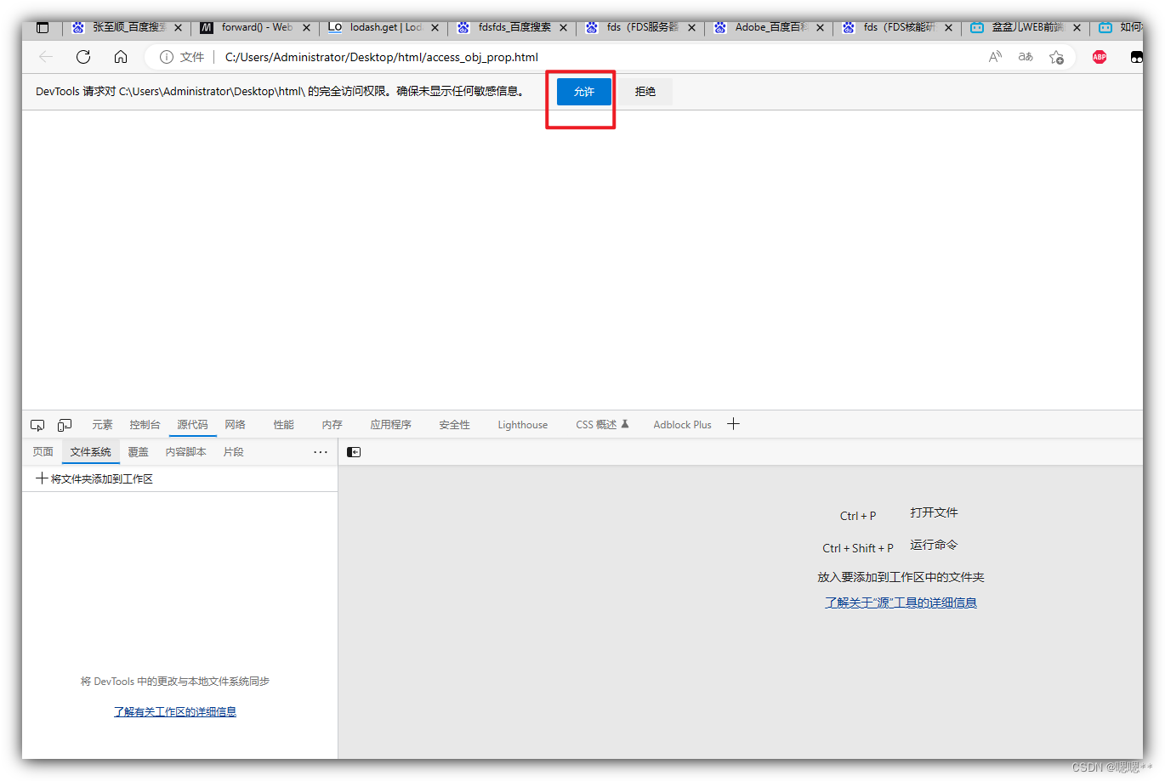This screenshot has width=1165, height=781.
Task: Select the 文件系统 sidebar tab
Action: click(91, 452)
